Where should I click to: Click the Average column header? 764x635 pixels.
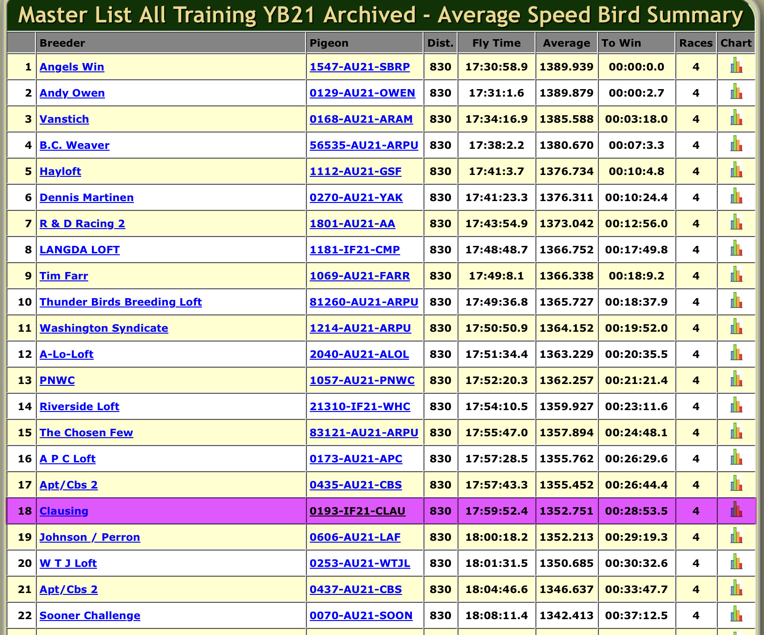(566, 43)
